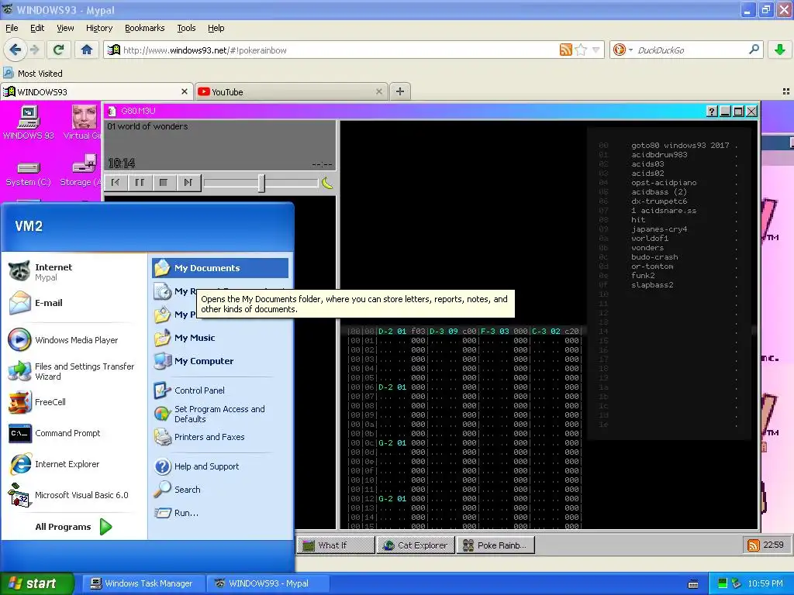The image size is (794, 595).
Task: Switch to Cat Explorer in Windows93 taskbar
Action: point(416,545)
